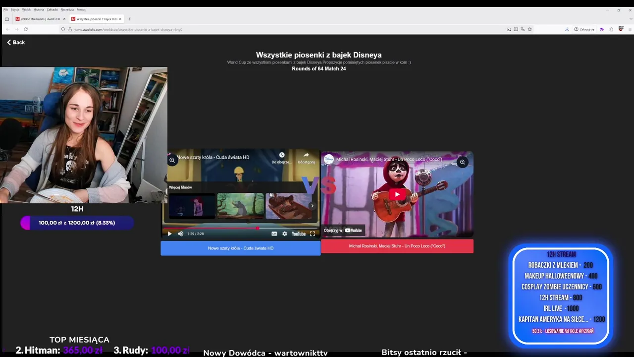The image size is (634, 357).
Task: Start the Coco video with red play button
Action: (x=397, y=194)
